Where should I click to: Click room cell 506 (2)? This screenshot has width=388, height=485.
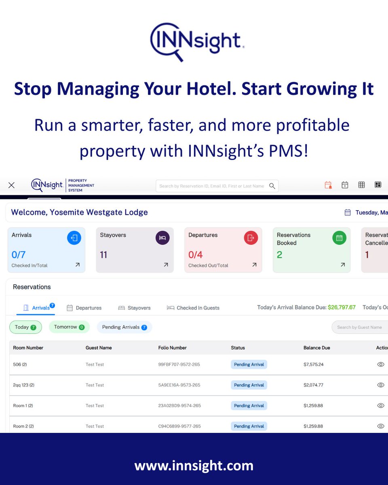(x=20, y=365)
